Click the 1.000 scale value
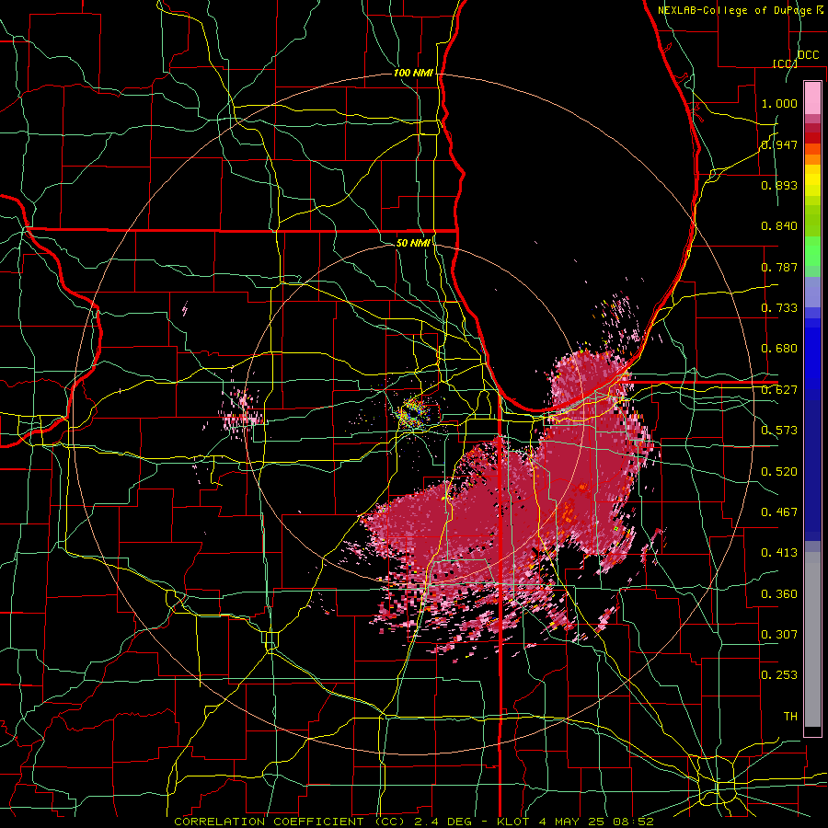828x828 pixels. coord(779,103)
